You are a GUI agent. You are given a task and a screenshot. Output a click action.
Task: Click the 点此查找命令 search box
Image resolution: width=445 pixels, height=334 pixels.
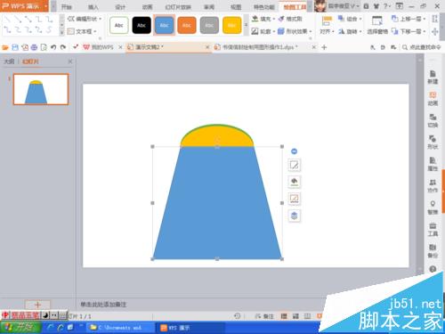tap(422, 47)
